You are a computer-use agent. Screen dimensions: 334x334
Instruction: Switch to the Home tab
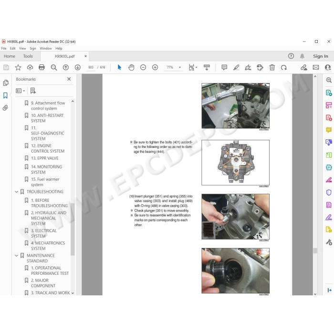tap(10, 56)
